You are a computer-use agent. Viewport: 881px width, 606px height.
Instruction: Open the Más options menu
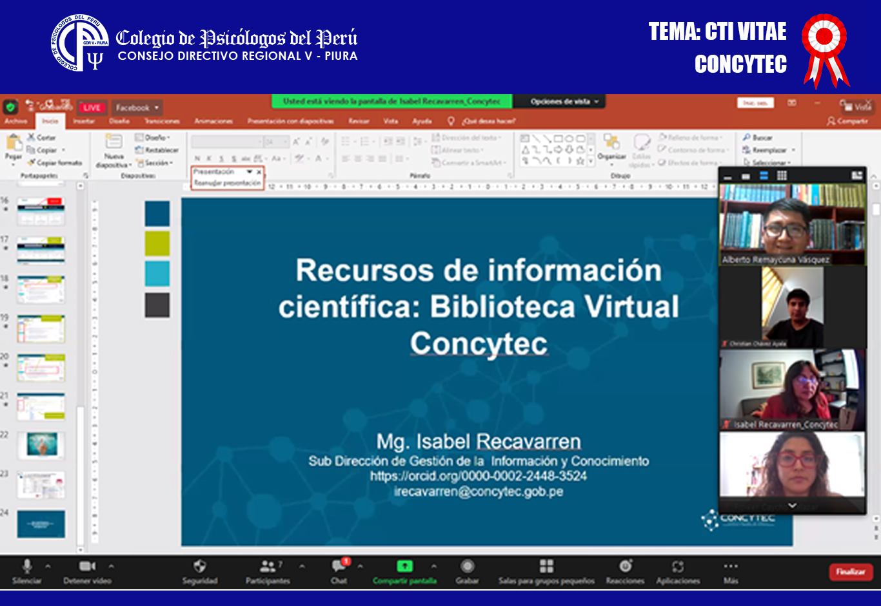(x=731, y=571)
